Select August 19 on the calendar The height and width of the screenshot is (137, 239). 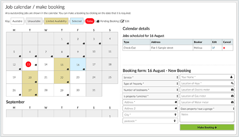point(14,77)
